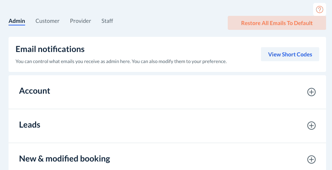Expand New & modified booking via its title

tap(64, 159)
